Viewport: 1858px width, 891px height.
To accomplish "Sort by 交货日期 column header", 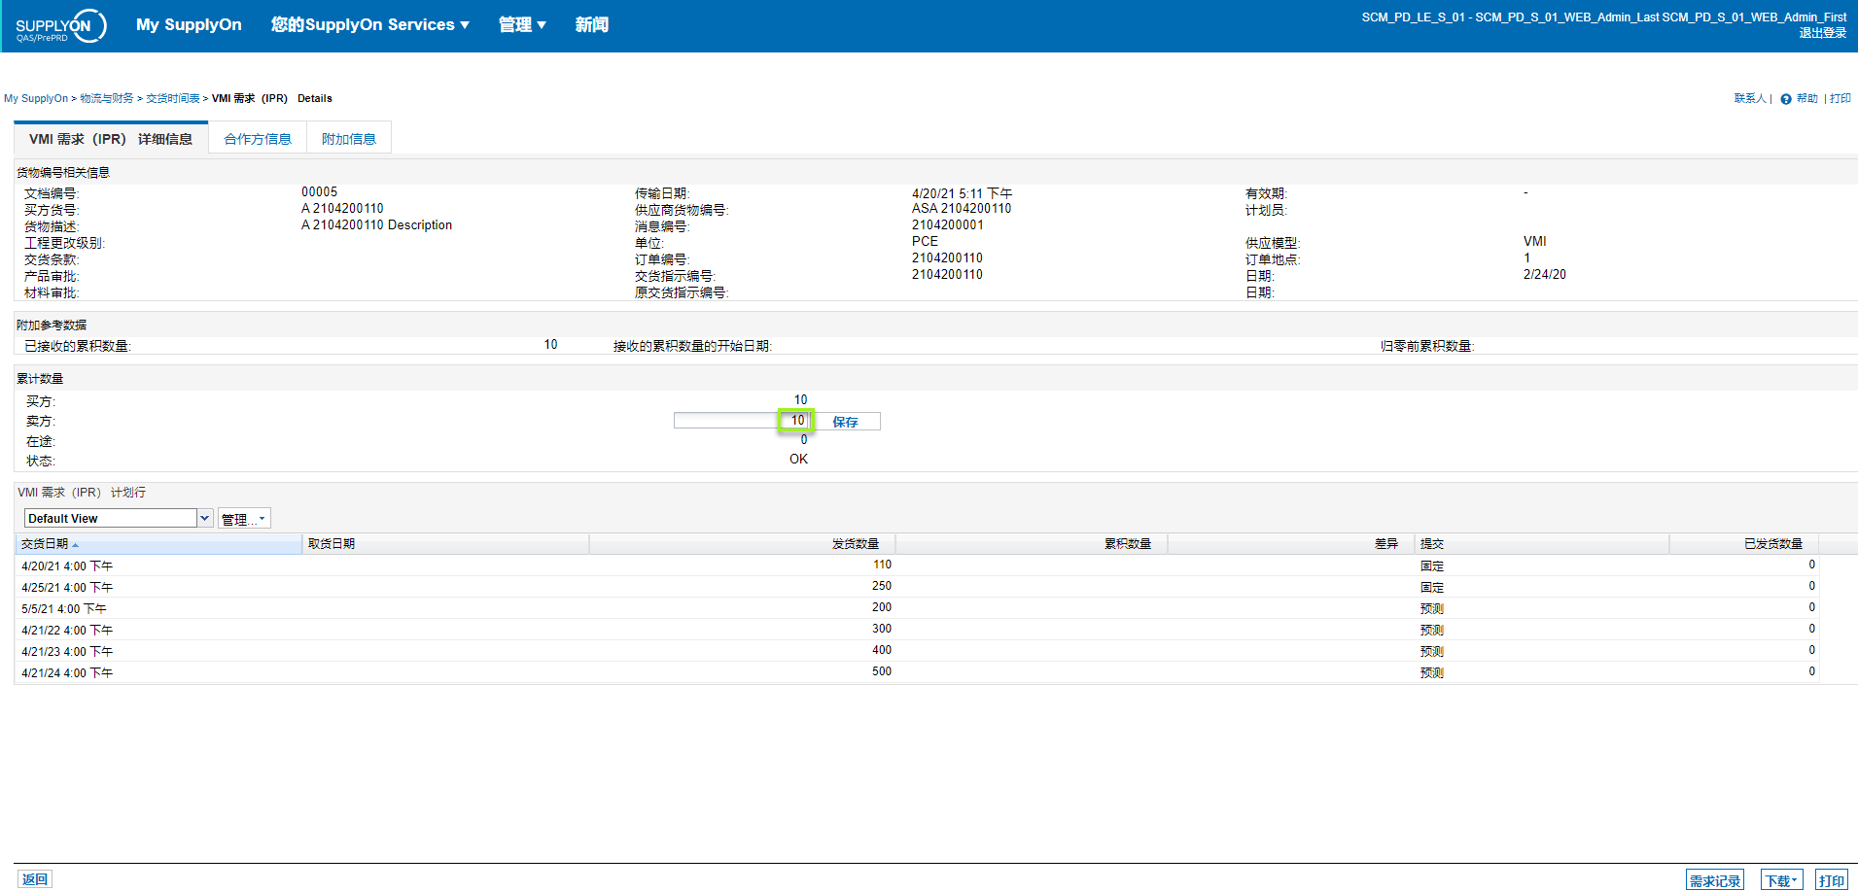I will [158, 544].
